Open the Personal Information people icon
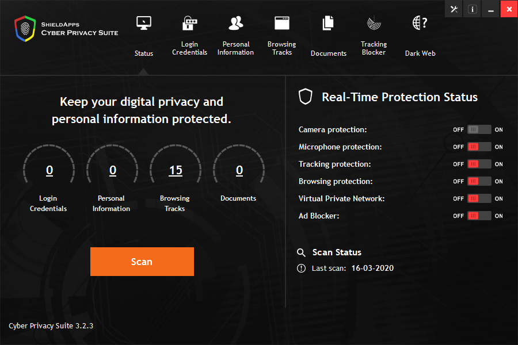This screenshot has width=518, height=345. coord(236,23)
